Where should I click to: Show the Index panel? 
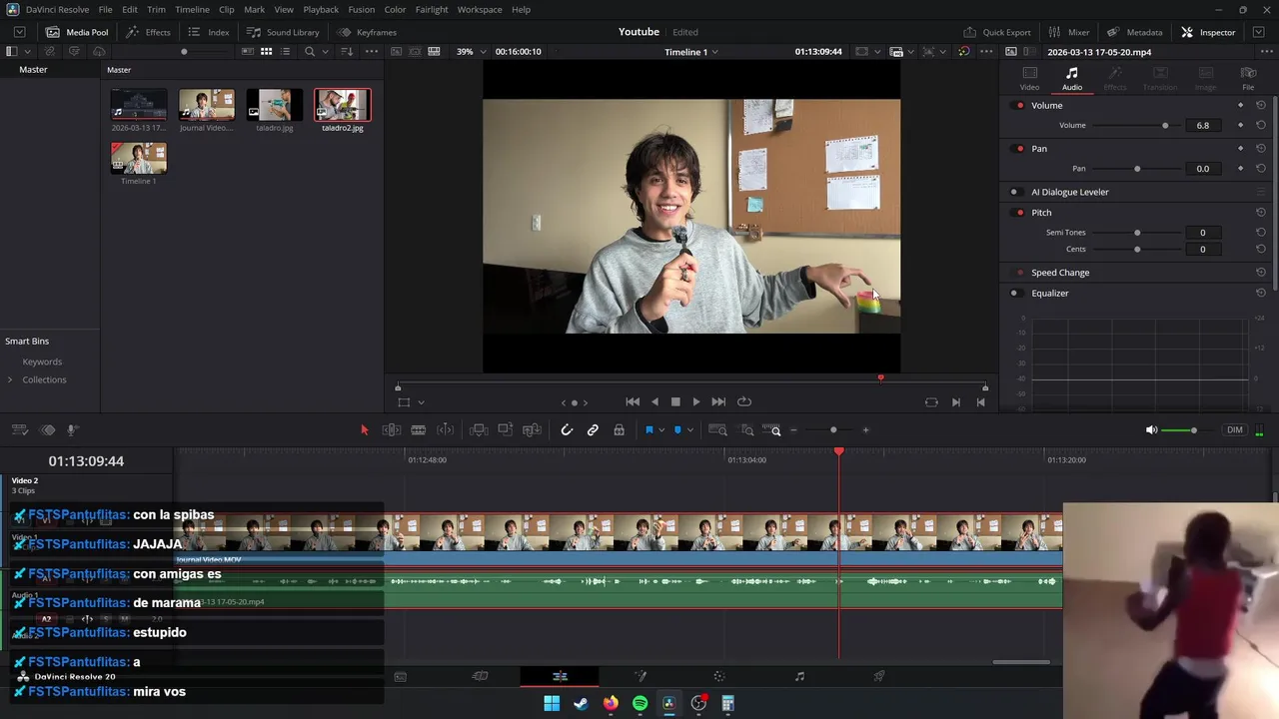click(209, 32)
